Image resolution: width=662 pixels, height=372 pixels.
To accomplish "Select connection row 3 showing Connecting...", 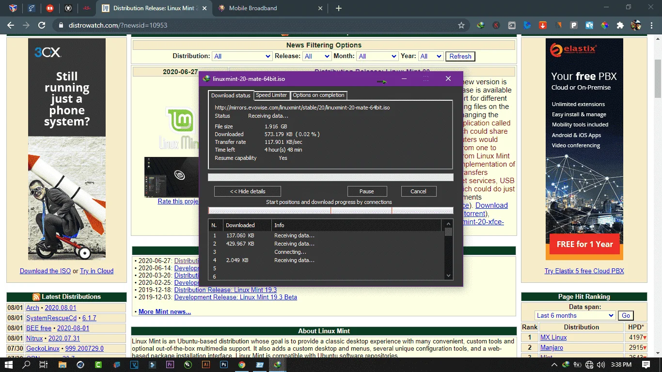I will (327, 252).
